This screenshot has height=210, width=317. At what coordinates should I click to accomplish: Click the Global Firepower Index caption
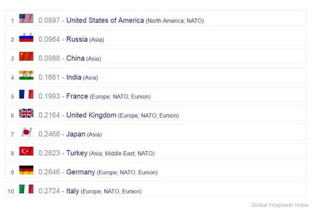(280, 205)
